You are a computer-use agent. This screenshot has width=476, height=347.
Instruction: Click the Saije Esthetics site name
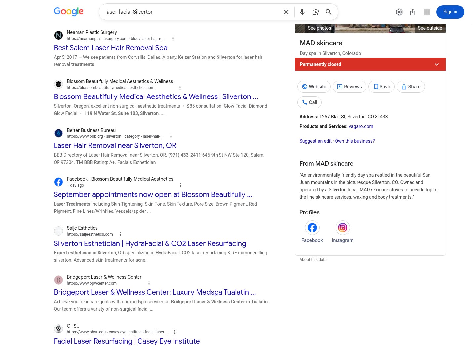click(x=82, y=228)
